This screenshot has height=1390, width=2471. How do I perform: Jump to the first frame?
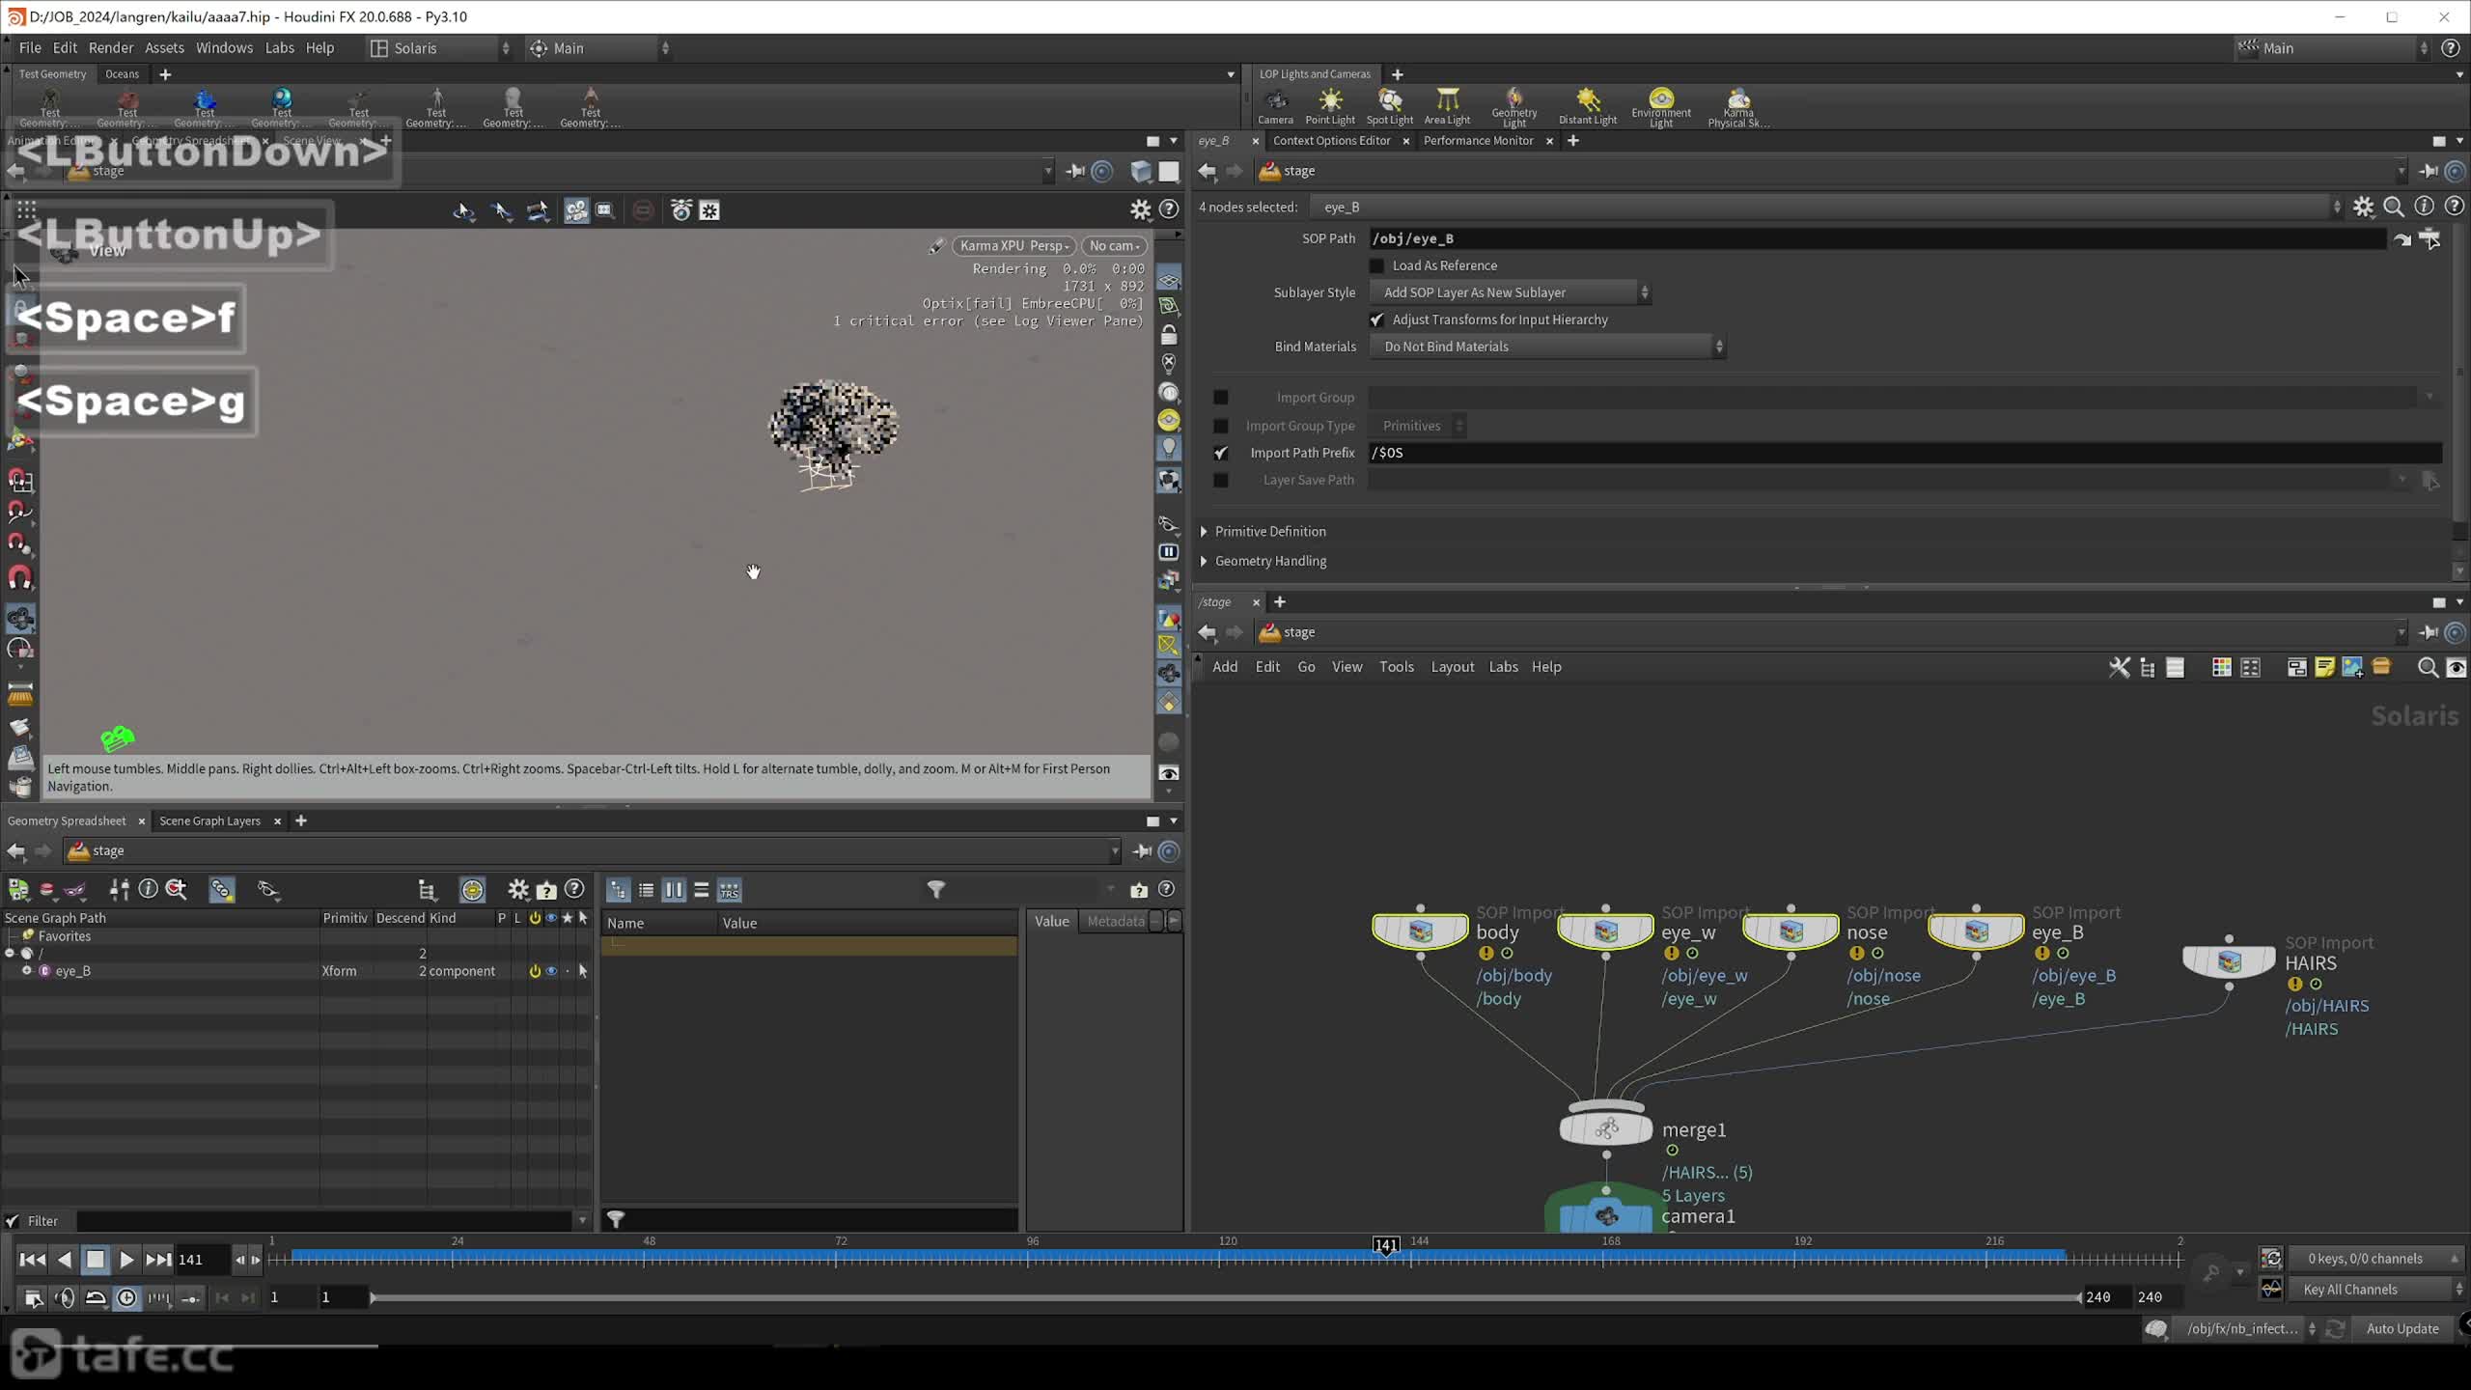pos(32,1259)
